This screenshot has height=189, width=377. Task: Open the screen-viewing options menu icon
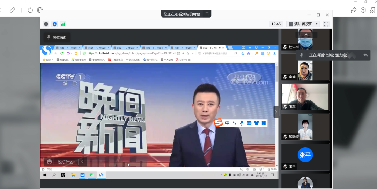[x=207, y=14]
